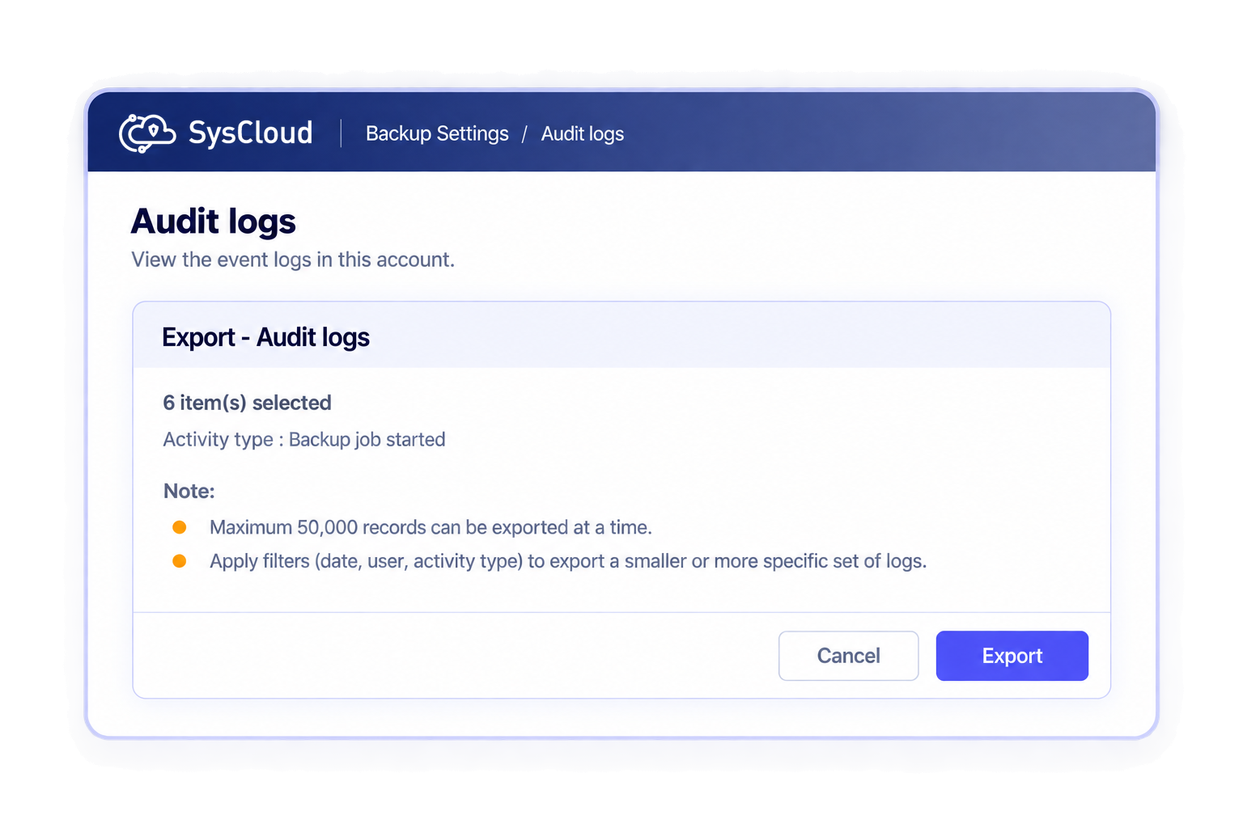Click the "Maximum 50,000 records" note line
1243x828 pixels.
point(431,527)
